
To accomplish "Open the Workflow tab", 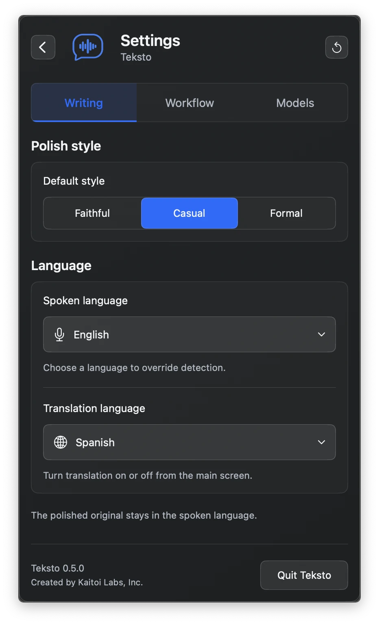I will [x=189, y=103].
